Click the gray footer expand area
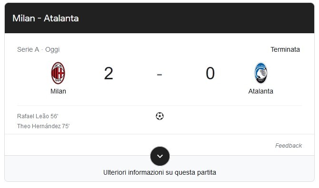The image size is (319, 188). coord(159,169)
